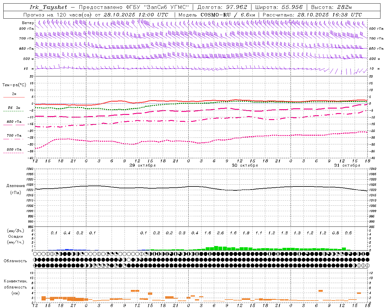Viewport: 385px width, 308px height.
Task: Click the '28.10.2025 12:00 UTC' start time
Action: (136, 15)
